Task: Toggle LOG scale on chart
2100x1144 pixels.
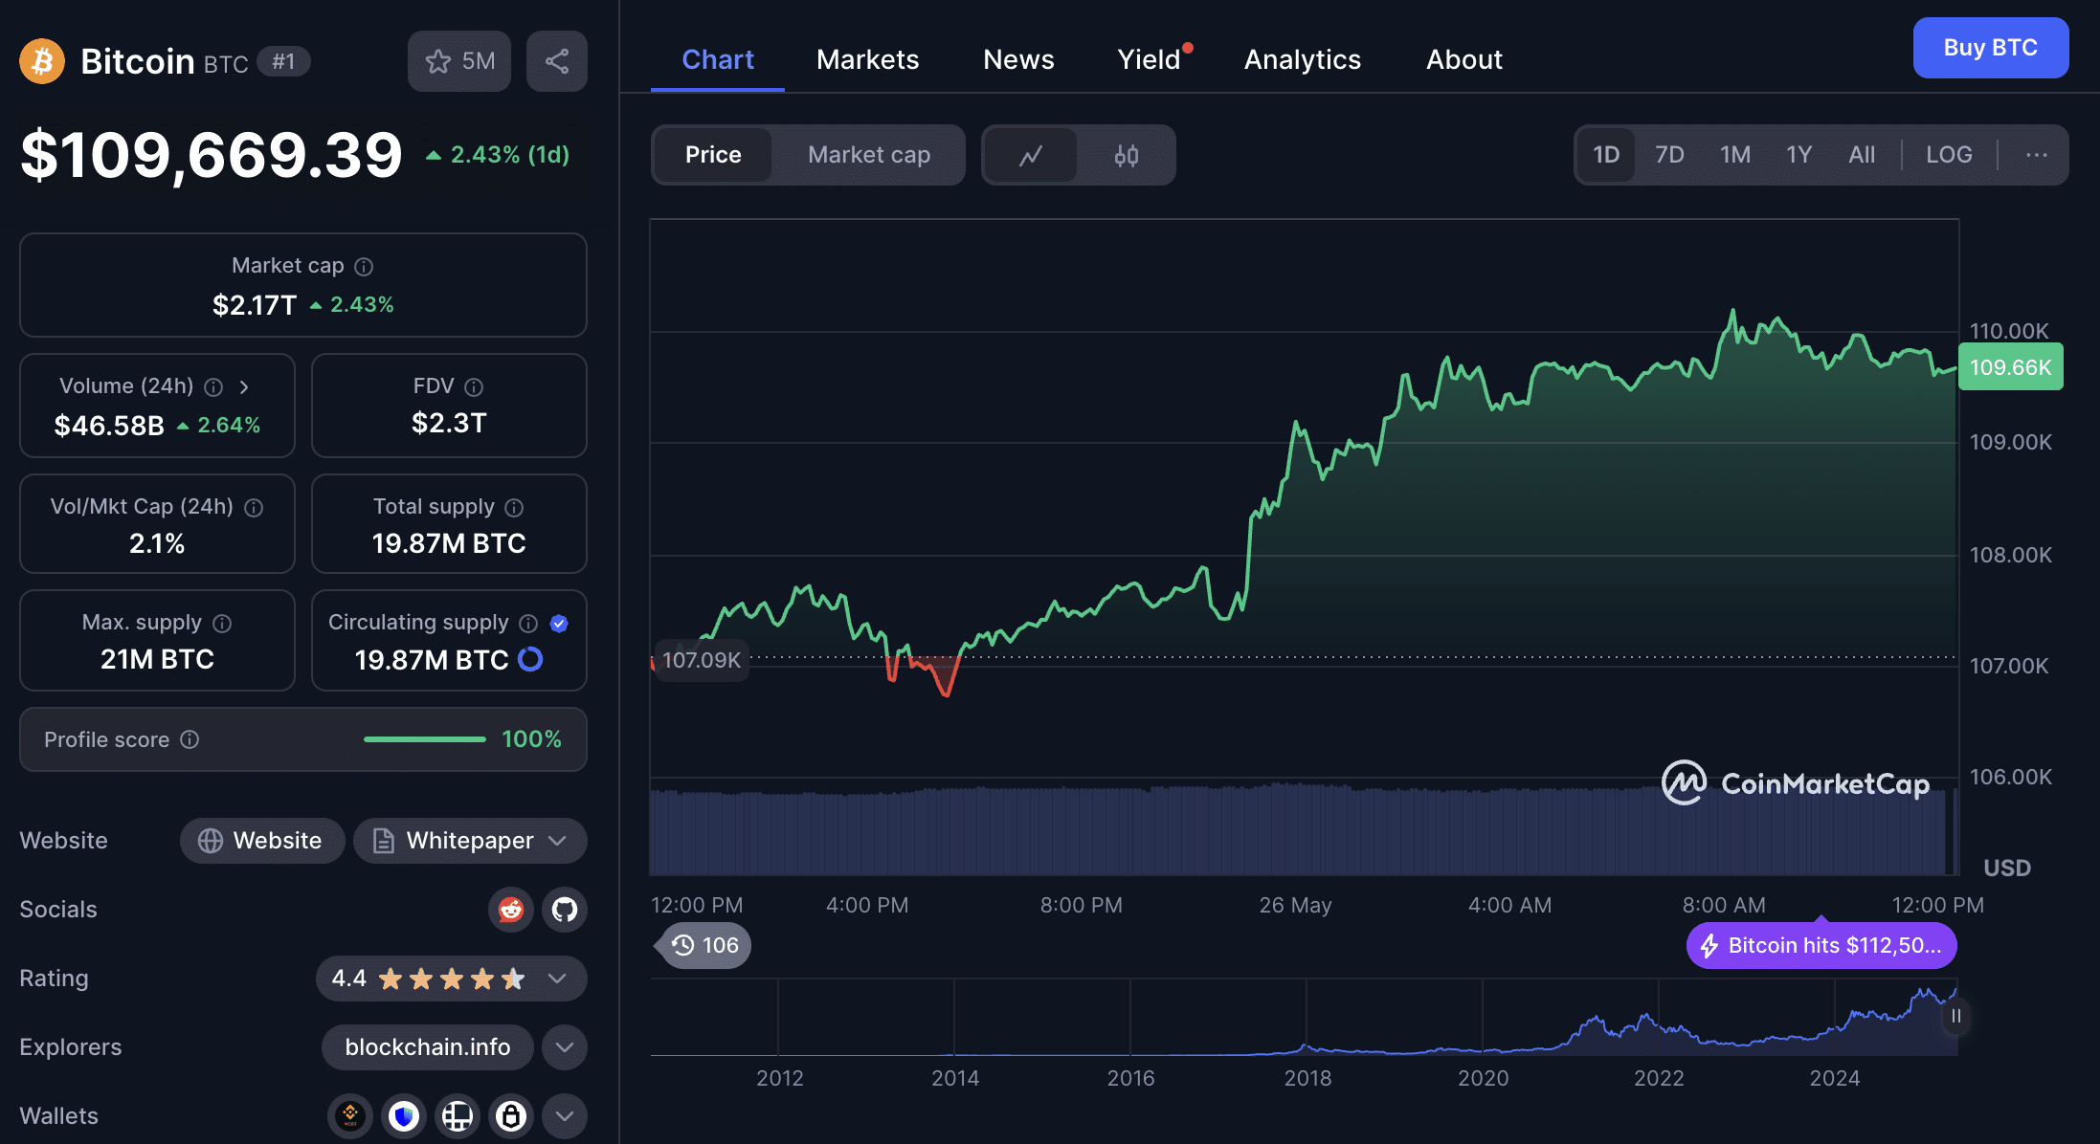Action: (x=1948, y=155)
